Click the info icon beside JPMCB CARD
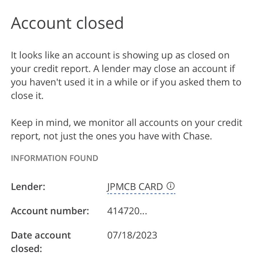 click(171, 186)
